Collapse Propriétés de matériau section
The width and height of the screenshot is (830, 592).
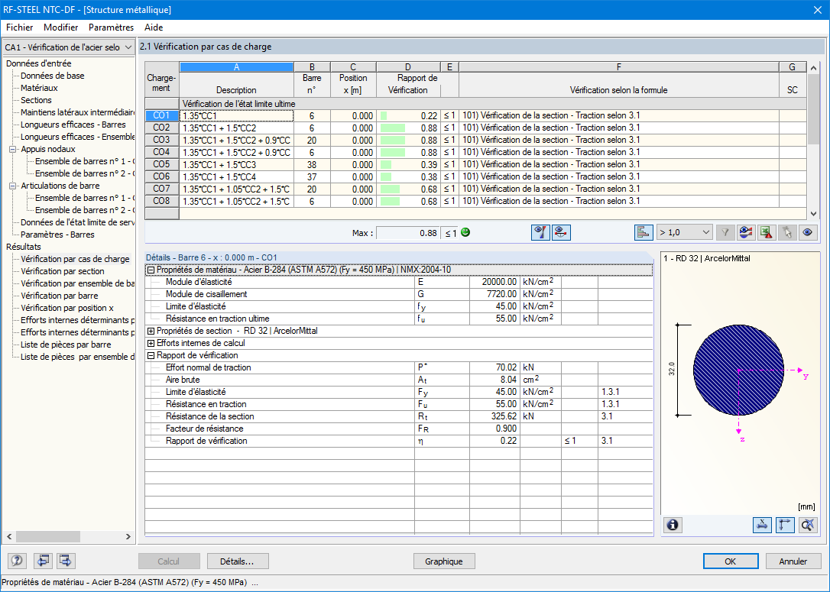(x=151, y=270)
